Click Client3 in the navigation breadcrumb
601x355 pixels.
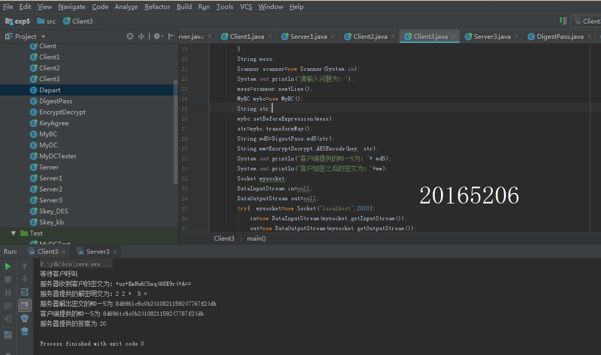point(78,21)
